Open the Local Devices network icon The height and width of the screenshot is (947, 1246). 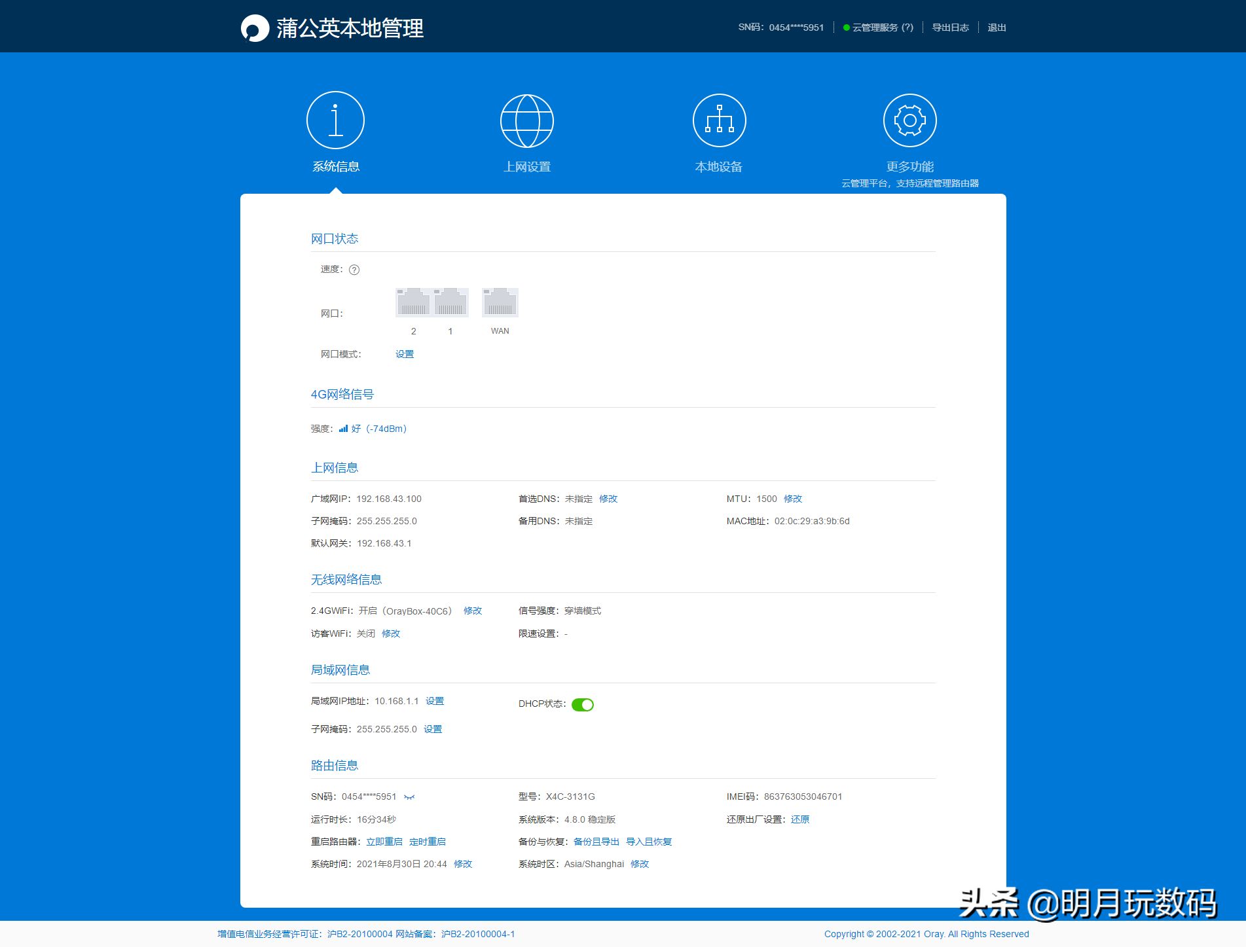coord(719,121)
